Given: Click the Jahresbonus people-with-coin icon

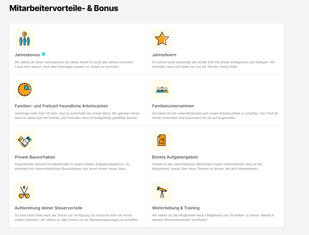Looking at the screenshot, I should 25,38.
